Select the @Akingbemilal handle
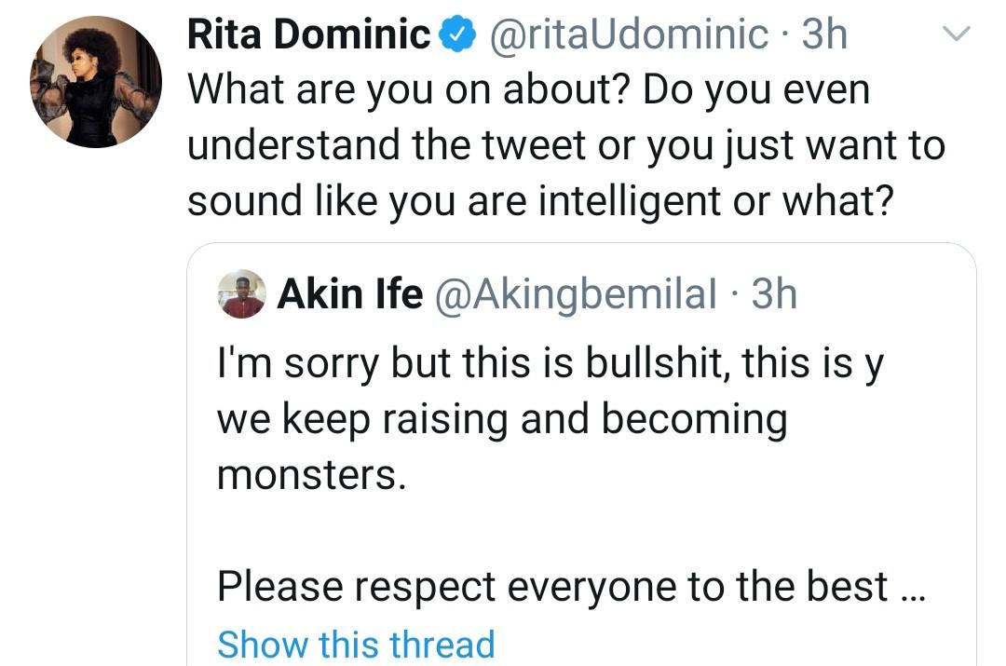Screen dimensions: 1006x666 [x=577, y=295]
